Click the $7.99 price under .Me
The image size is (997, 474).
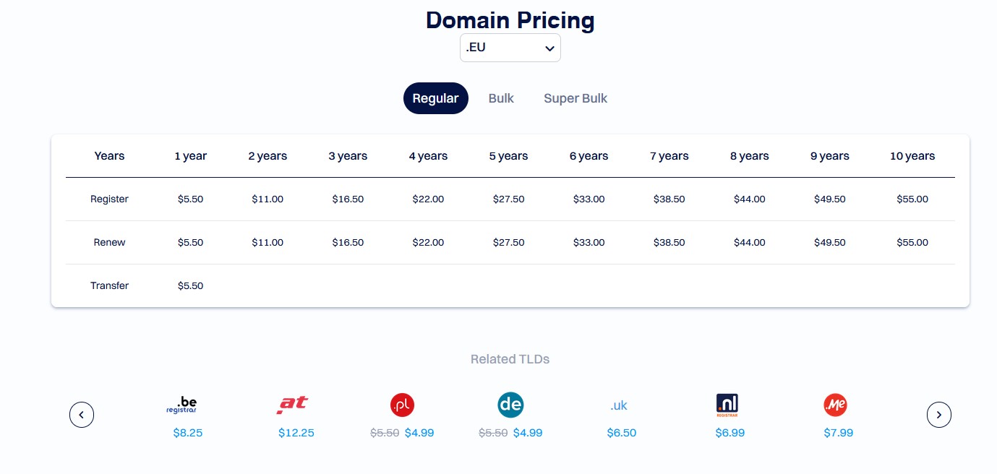[x=839, y=433]
